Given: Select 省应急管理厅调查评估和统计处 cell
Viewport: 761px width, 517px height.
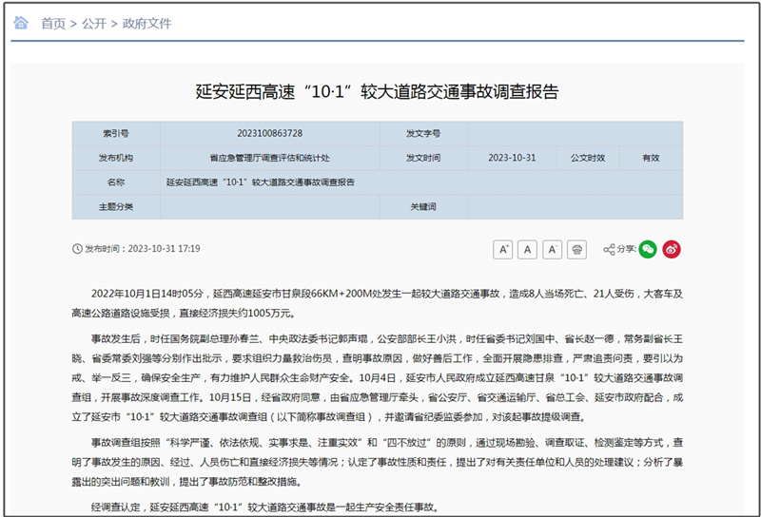Looking at the screenshot, I should coord(270,158).
